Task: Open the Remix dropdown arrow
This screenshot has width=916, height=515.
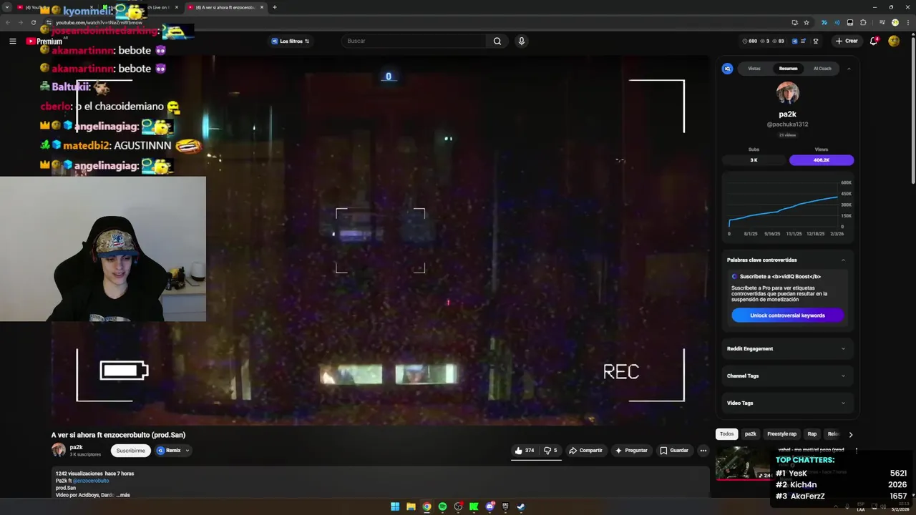Action: [187, 451]
